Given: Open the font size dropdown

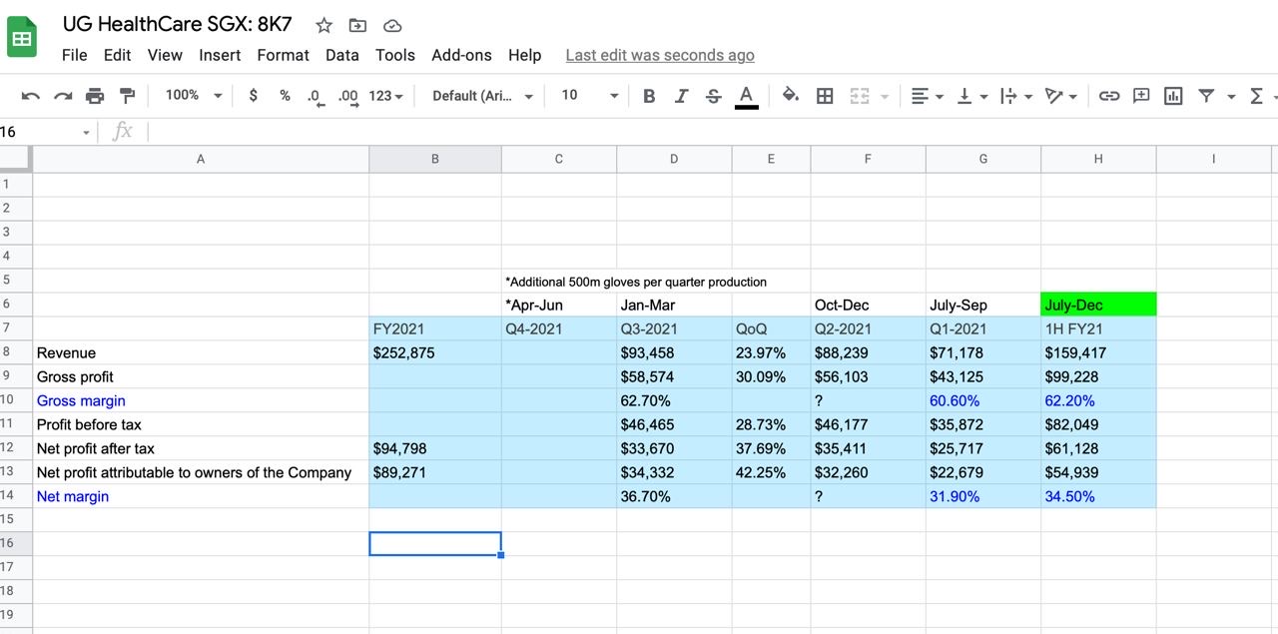Looking at the screenshot, I should pyautogui.click(x=589, y=96).
